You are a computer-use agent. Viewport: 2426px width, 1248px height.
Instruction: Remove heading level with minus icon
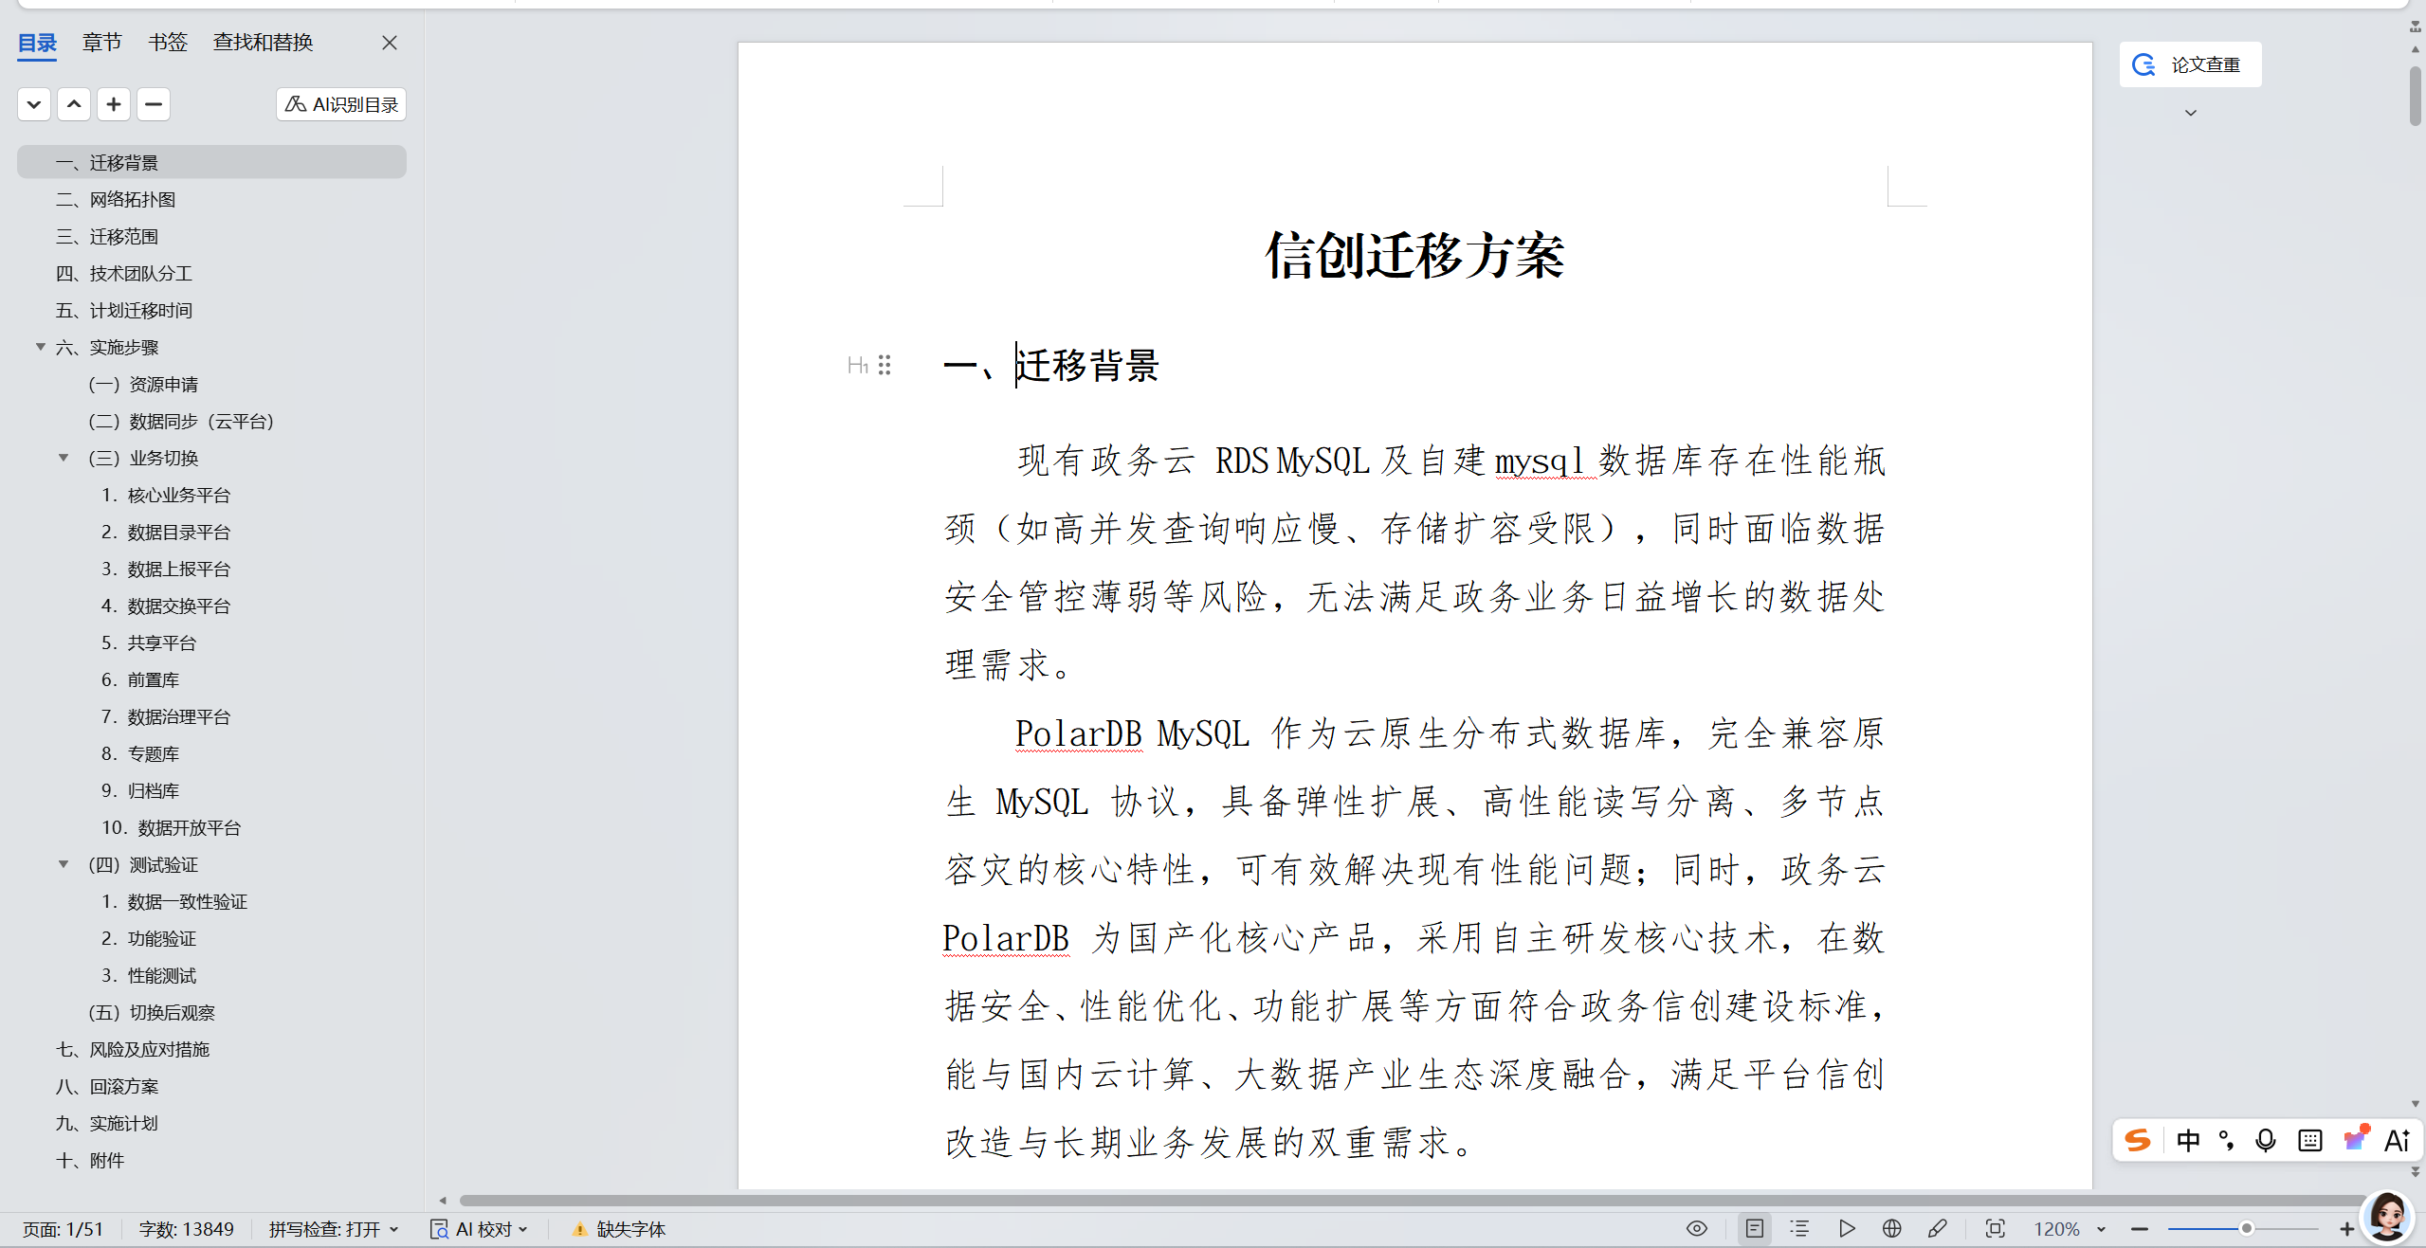tap(154, 104)
